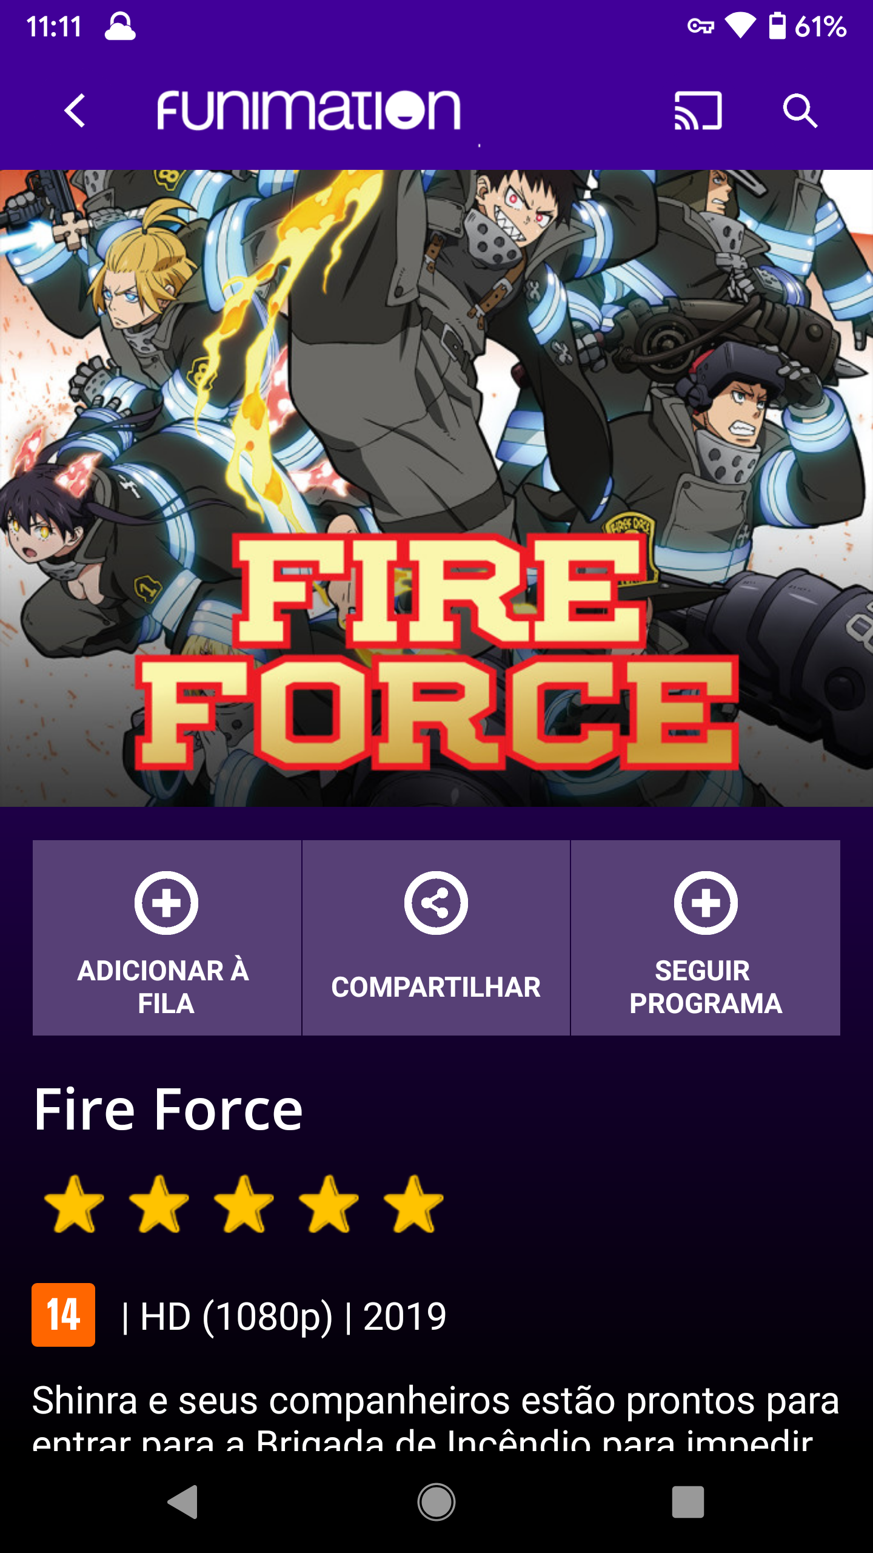Tap the plus icon above Adicionar à Fila
Viewport: 873px width, 1553px height.
(x=166, y=903)
